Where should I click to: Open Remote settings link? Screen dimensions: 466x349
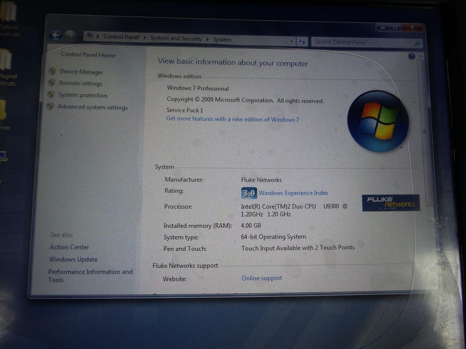80,84
